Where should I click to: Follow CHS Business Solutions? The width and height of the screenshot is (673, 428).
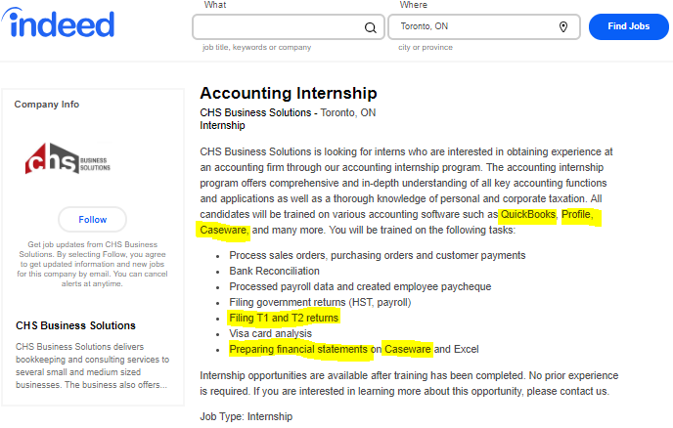click(x=93, y=219)
